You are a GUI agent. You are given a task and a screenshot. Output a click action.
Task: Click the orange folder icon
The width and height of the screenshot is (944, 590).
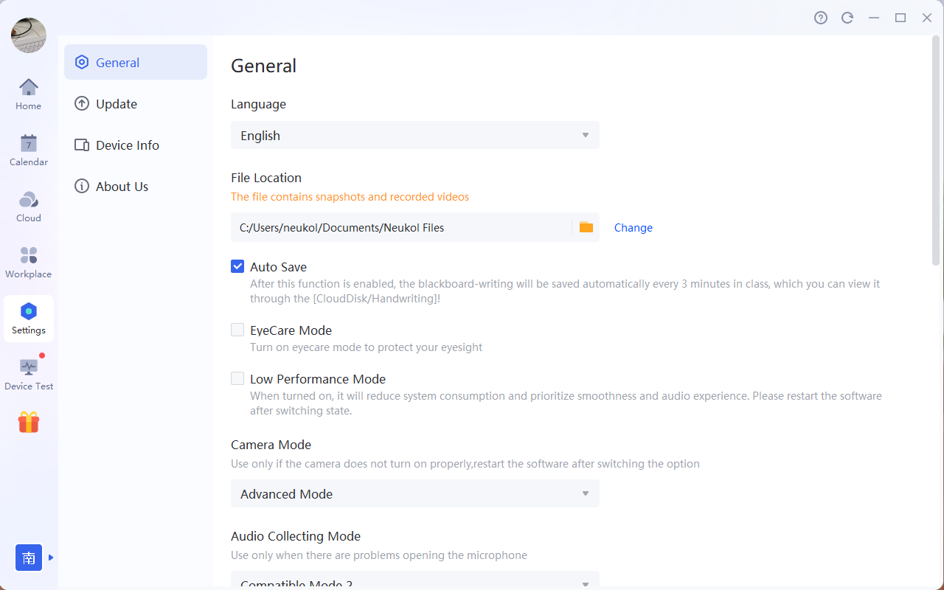tap(586, 227)
